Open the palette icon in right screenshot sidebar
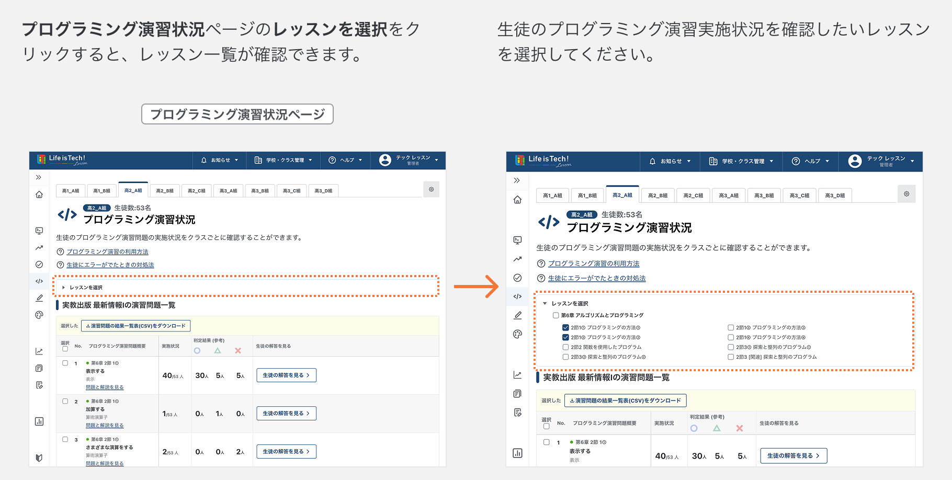 click(x=517, y=334)
